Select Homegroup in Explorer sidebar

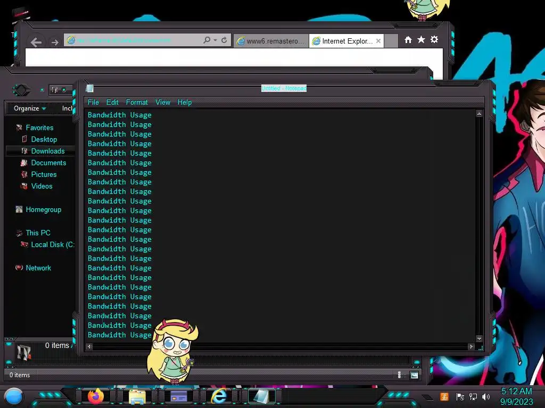tap(44, 209)
